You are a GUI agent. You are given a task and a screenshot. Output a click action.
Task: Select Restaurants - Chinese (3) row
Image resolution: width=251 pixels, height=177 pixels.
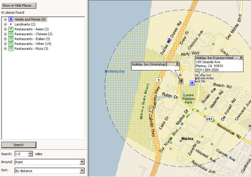click(x=33, y=34)
